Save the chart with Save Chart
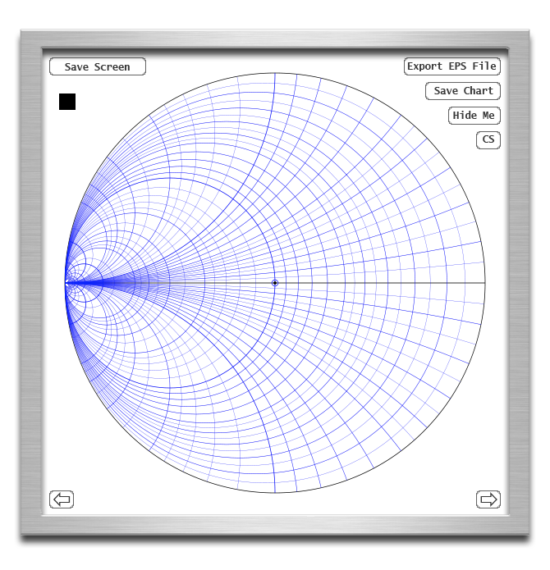This screenshot has width=550, height=570. point(463,91)
